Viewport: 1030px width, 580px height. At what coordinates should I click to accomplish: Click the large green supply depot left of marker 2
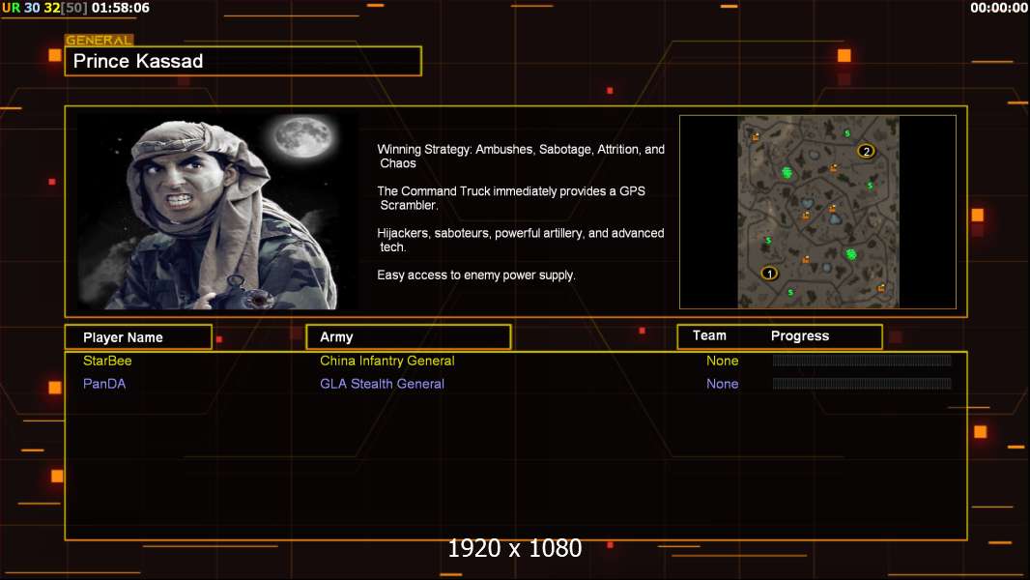pos(787,173)
